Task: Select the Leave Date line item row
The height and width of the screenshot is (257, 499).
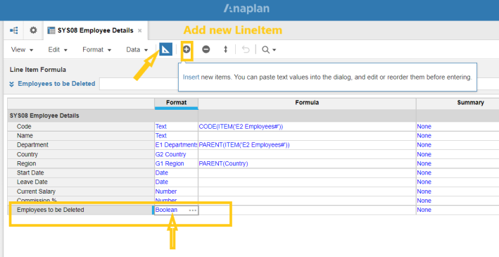Action: point(81,182)
